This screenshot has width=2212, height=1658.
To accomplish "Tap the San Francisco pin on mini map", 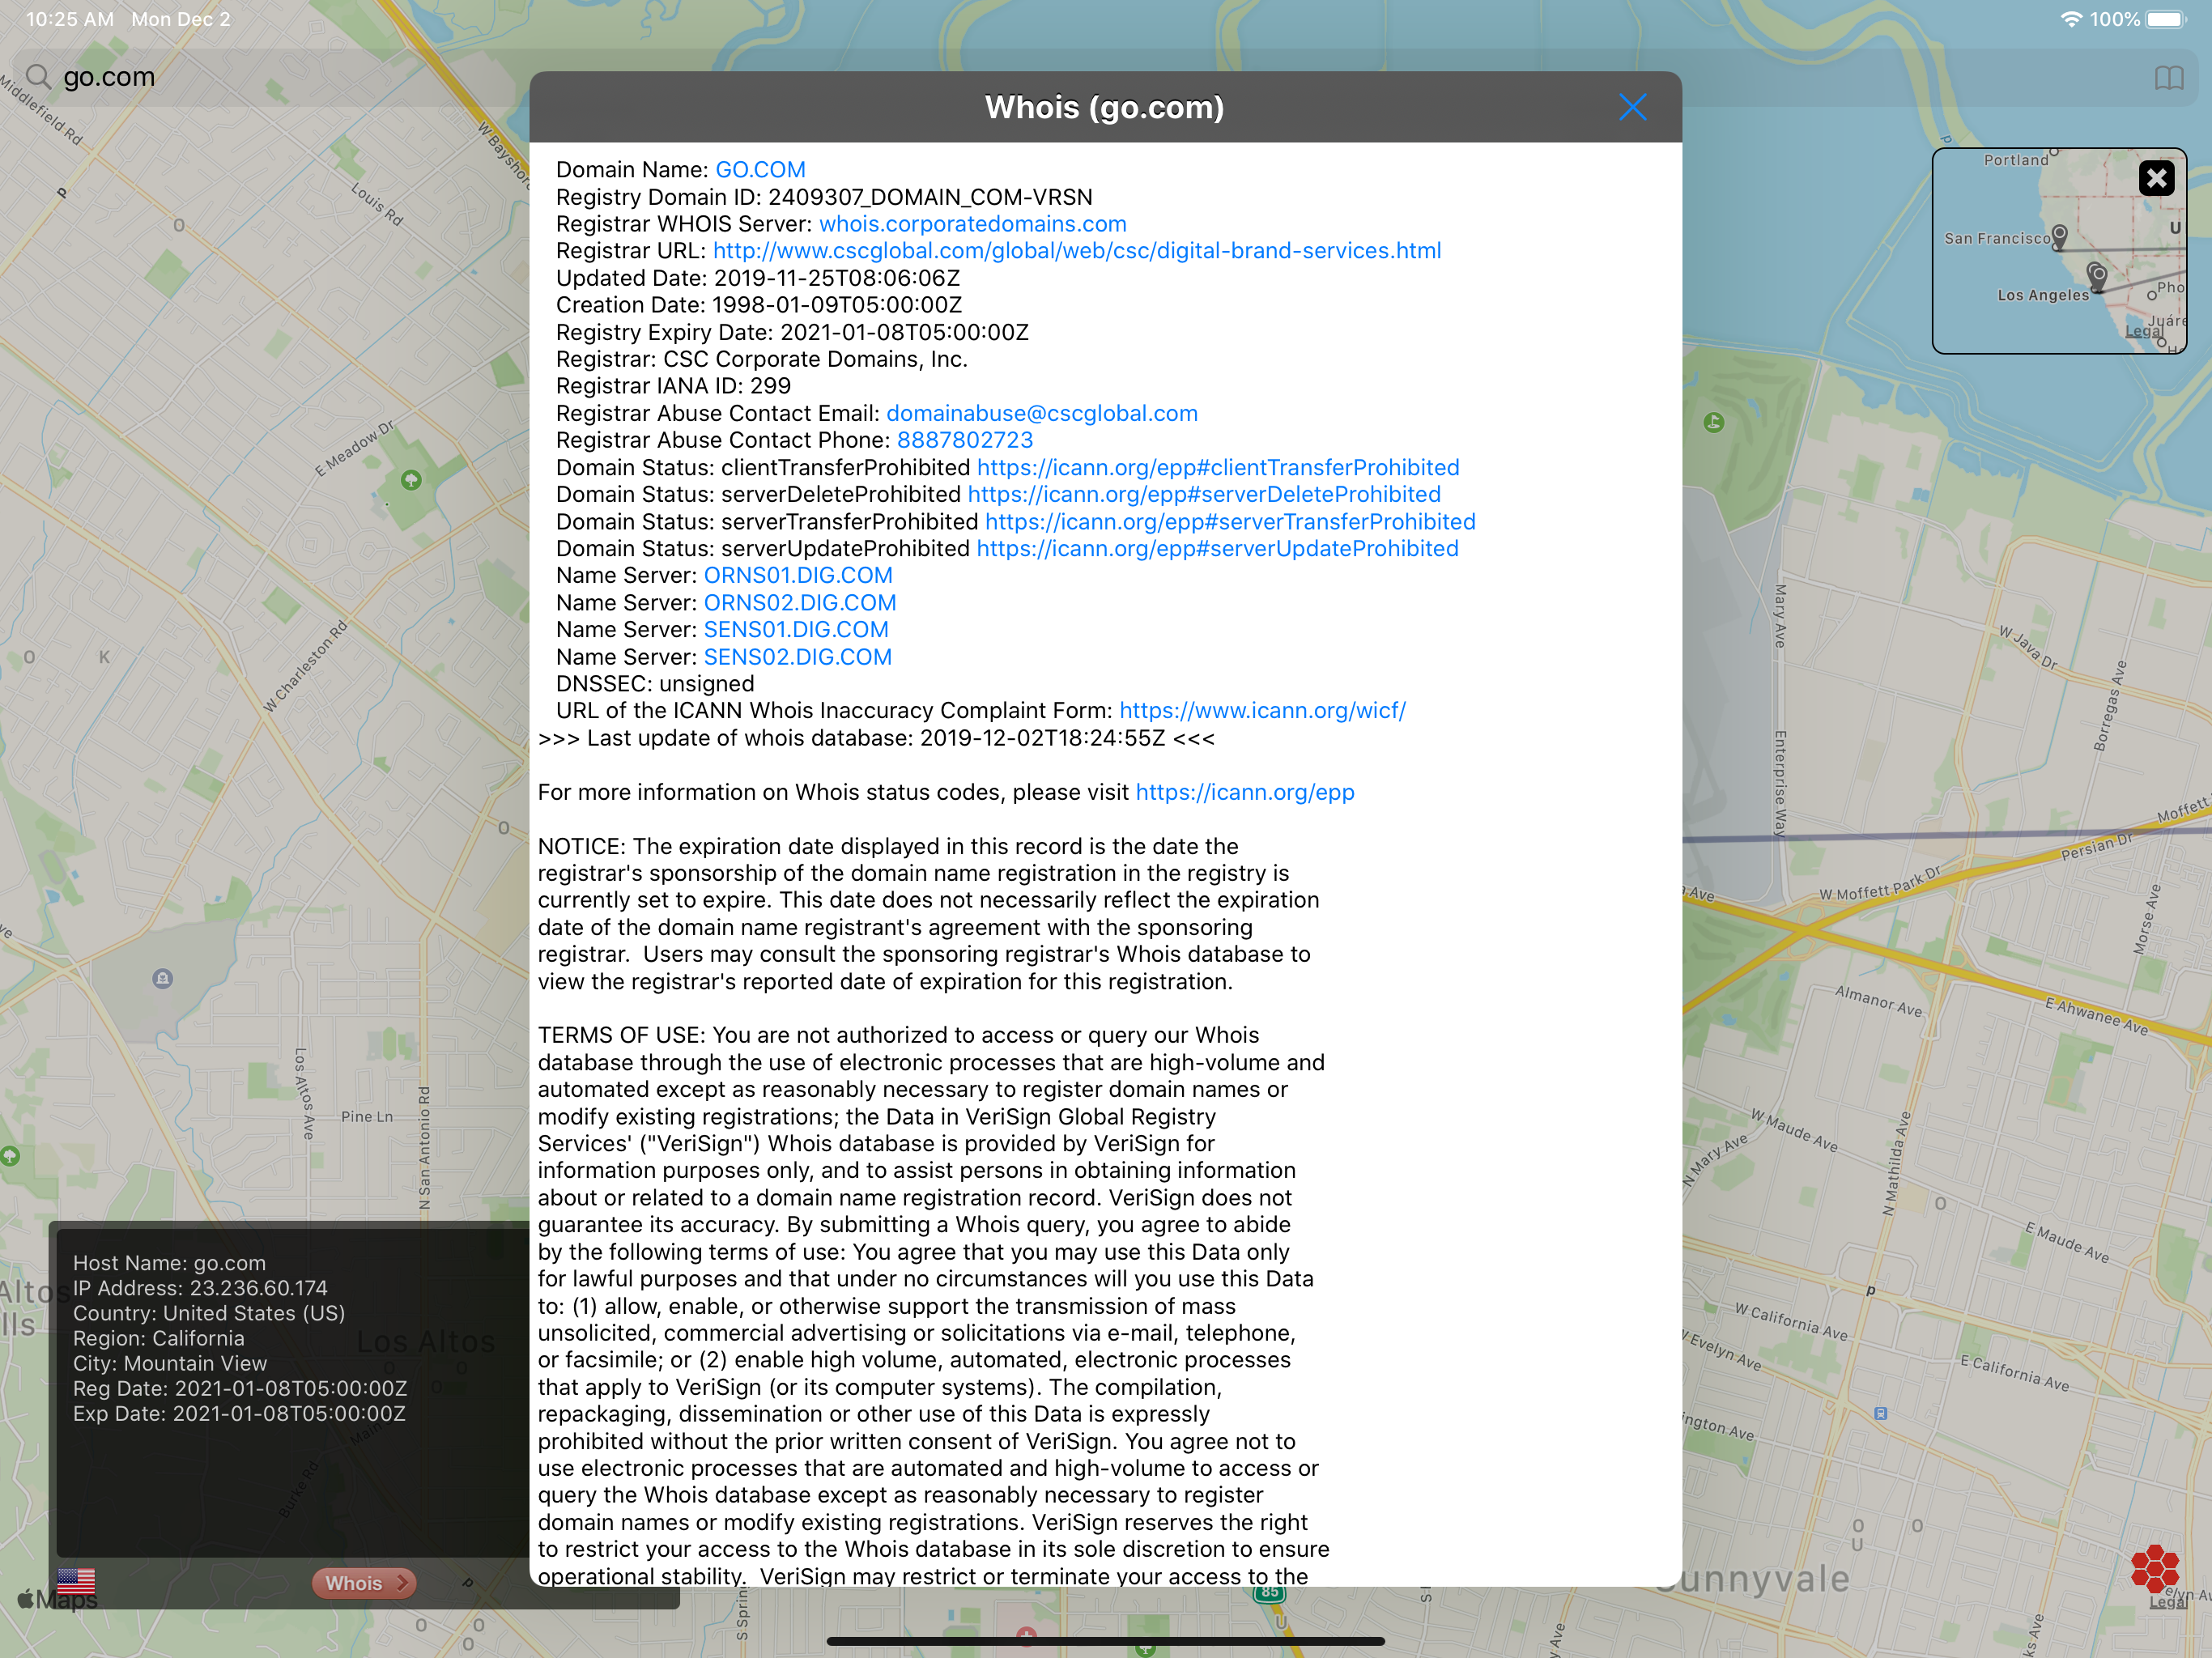I will pos(2059,236).
